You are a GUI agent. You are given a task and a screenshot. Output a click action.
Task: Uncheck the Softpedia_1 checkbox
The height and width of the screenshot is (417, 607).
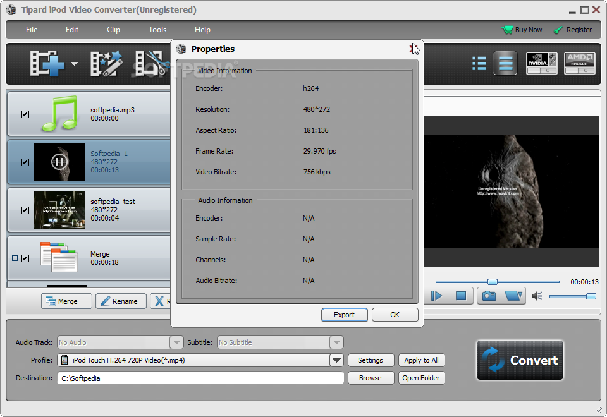click(x=25, y=162)
